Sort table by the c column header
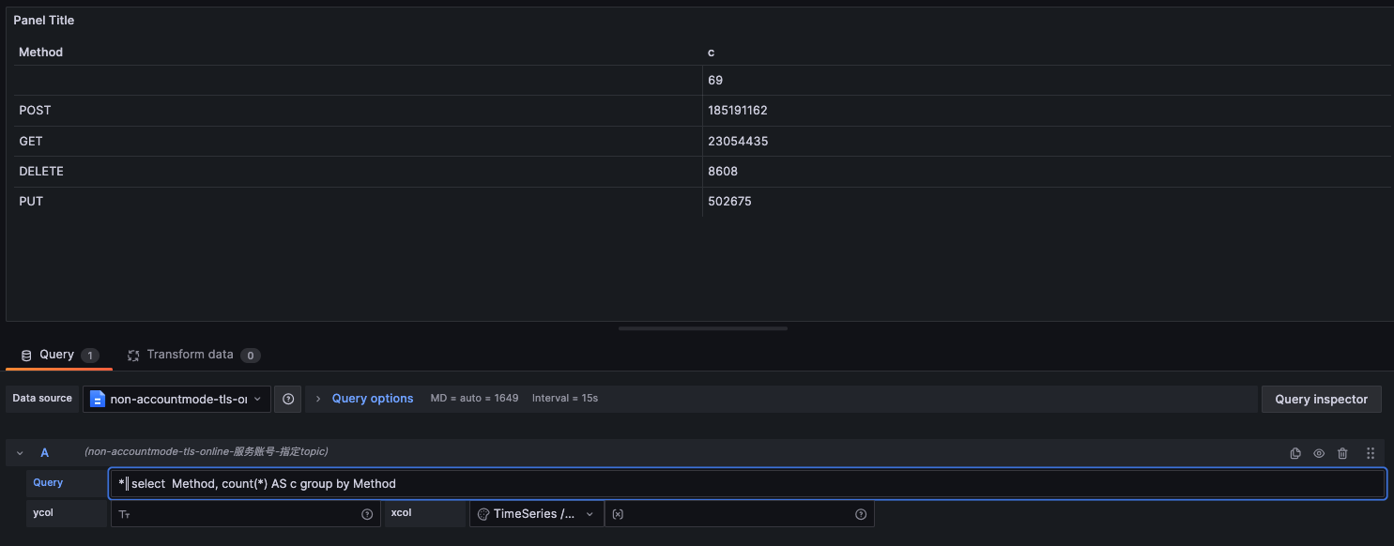Viewport: 1394px width, 546px height. point(711,53)
